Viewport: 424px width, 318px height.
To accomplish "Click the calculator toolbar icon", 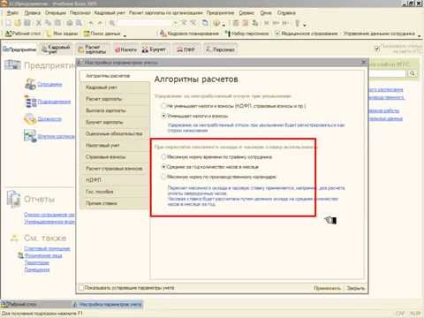I will [x=236, y=23].
